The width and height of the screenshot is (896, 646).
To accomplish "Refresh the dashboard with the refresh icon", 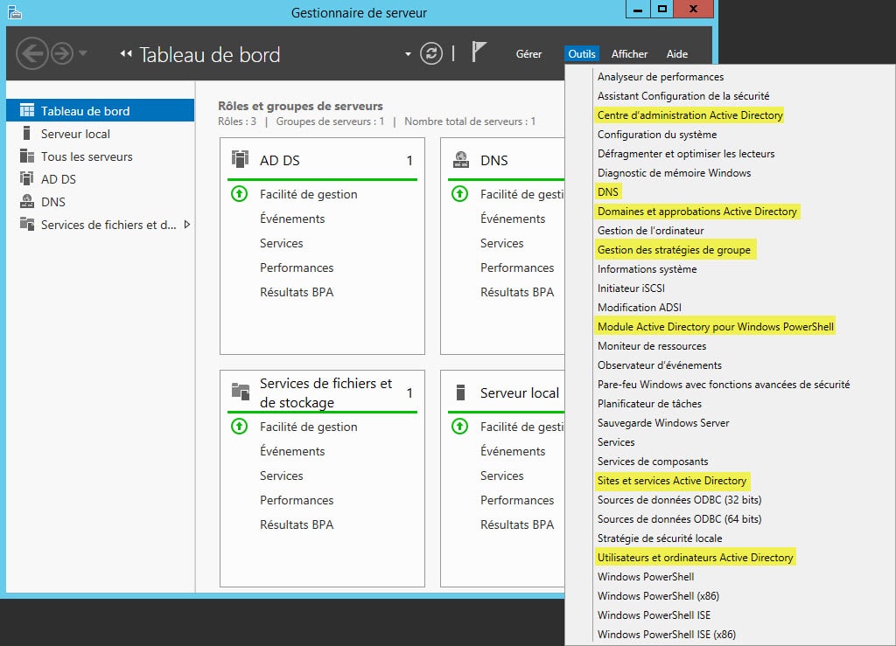I will [x=431, y=53].
